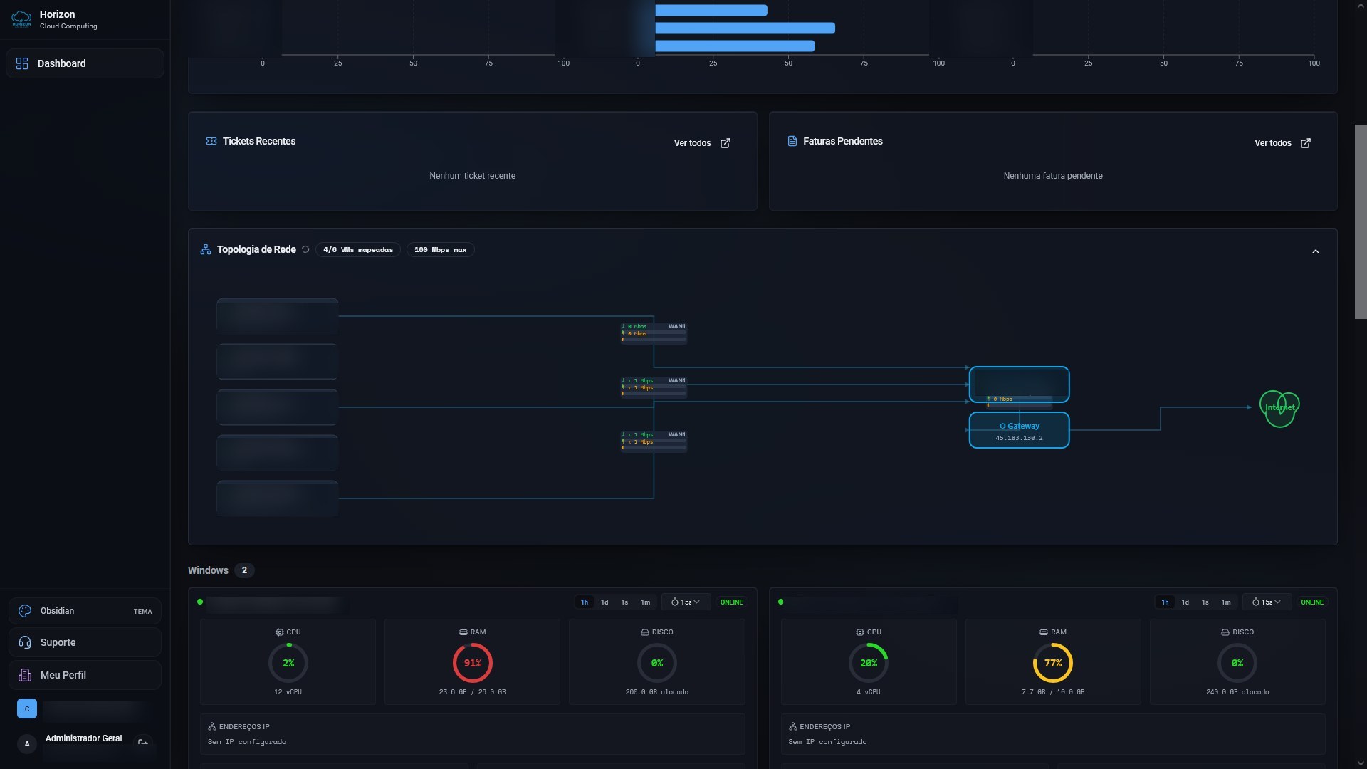Select 1d range on first Windows VM
This screenshot has height=769, width=1367.
pos(604,602)
